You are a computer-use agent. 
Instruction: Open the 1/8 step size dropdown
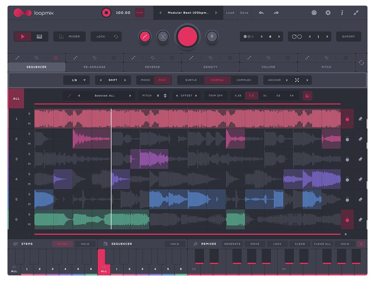76,80
